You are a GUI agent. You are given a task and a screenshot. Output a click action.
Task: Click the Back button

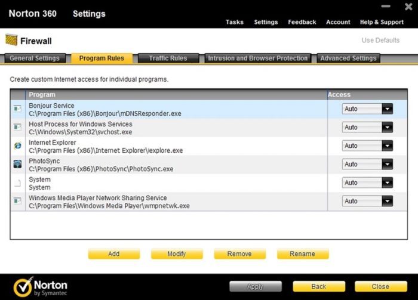tap(319, 286)
